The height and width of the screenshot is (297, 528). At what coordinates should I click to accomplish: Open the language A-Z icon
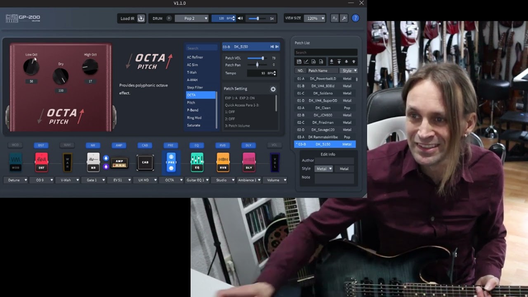335,19
